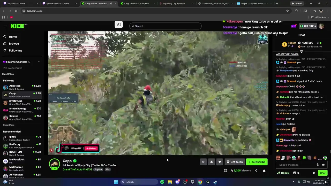Bookmark page with Chrome star icon

tap(287, 11)
